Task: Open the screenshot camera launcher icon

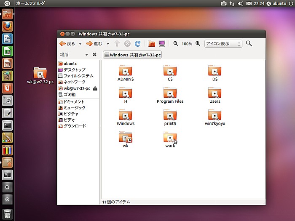Action: click(x=7, y=101)
